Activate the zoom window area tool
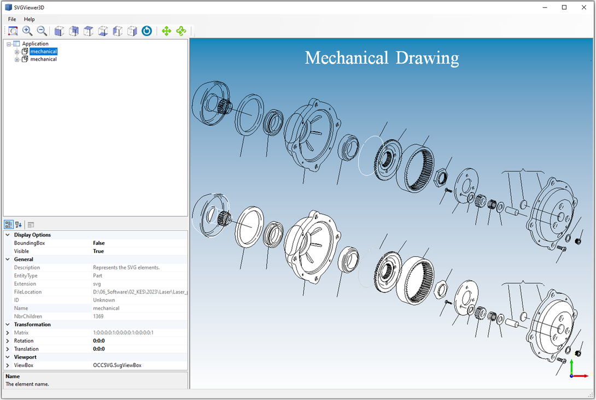 tap(13, 31)
